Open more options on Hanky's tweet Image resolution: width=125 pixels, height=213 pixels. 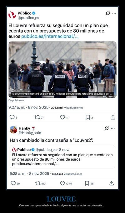point(113,128)
